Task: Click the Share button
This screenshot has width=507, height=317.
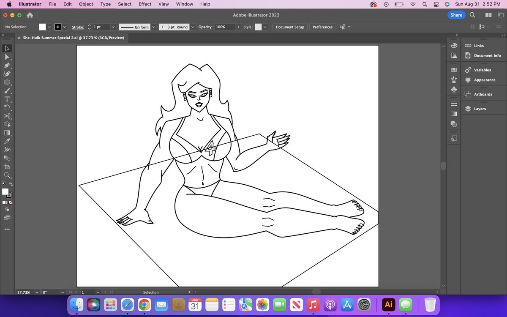Action: point(456,15)
